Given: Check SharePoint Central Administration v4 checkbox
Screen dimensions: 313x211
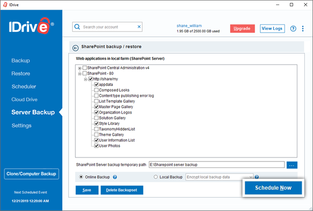Looking at the screenshot, I should click(85, 68).
